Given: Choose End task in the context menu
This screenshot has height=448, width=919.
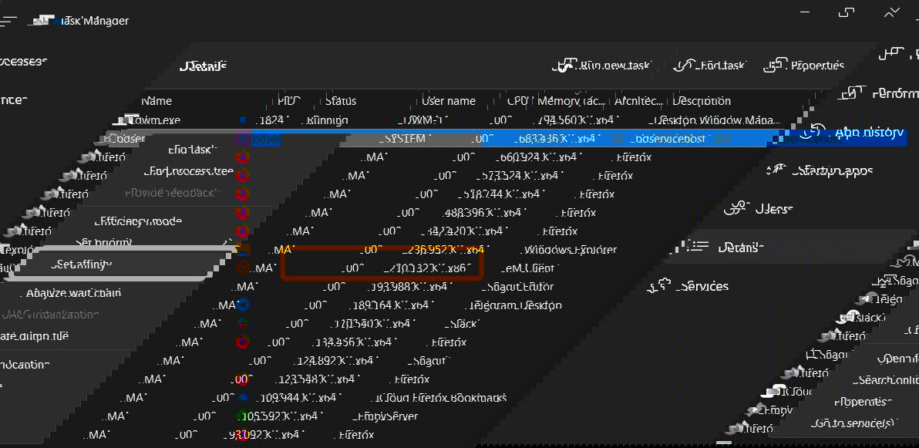Looking at the screenshot, I should coord(193,150).
